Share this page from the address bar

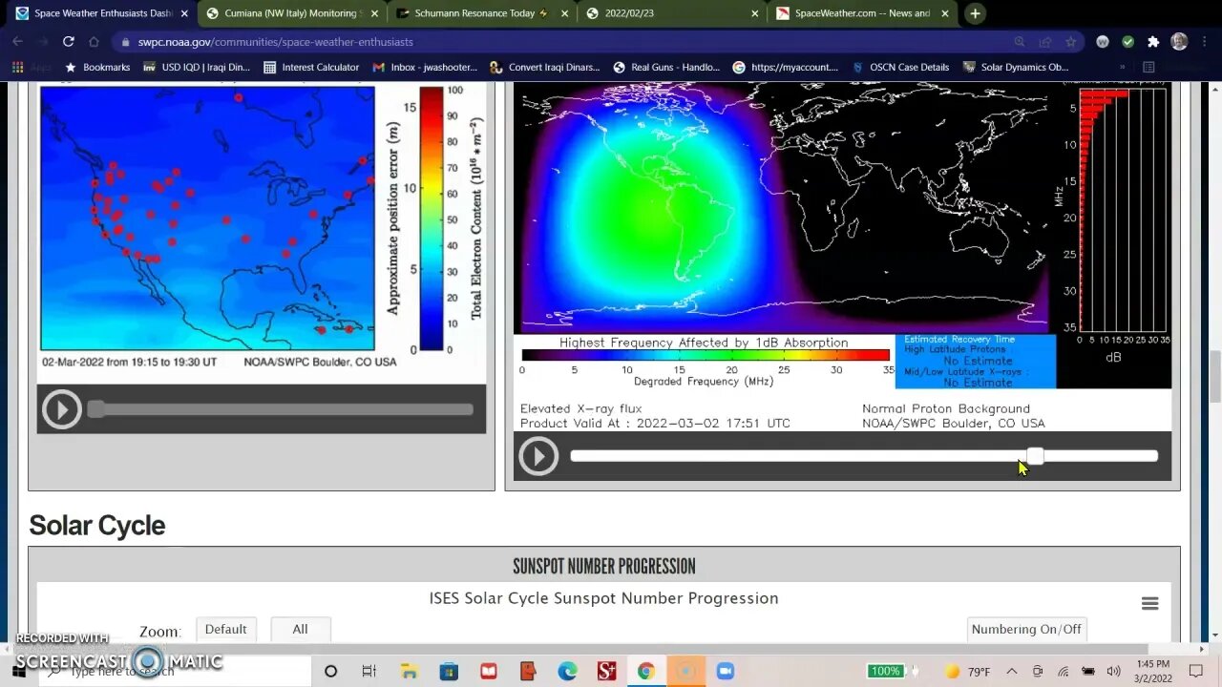(x=1045, y=42)
